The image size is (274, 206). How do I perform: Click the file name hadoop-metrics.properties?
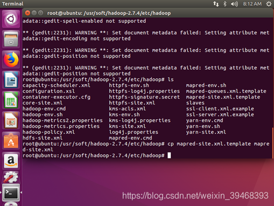point(61,126)
